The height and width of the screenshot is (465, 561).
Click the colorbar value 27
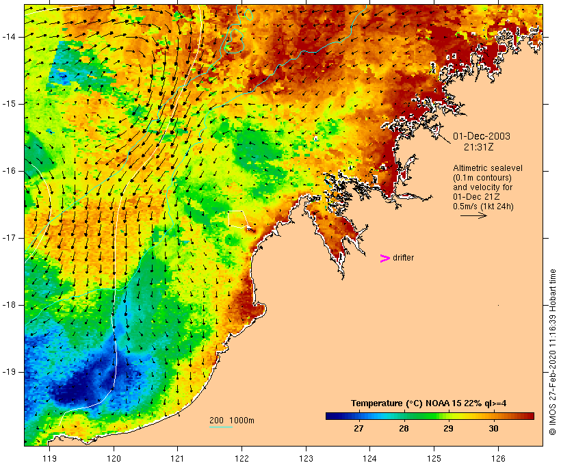(358, 428)
